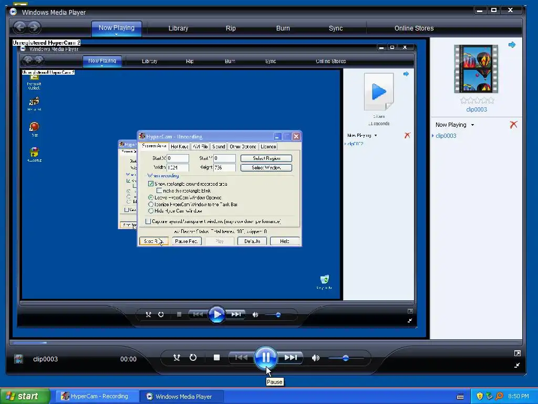Open the yellow security shield tray icon
This screenshot has height=404, width=538.
coord(480,396)
